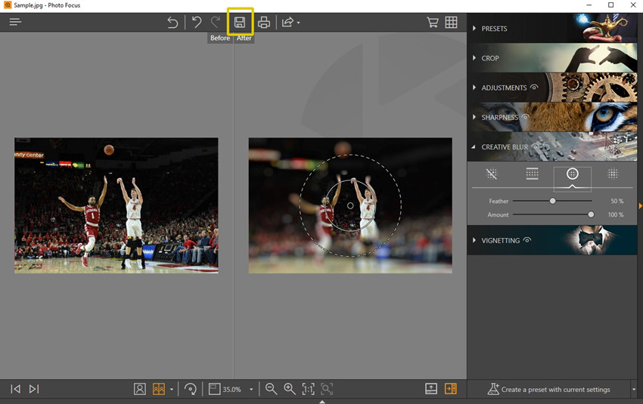Toggle Sharpness visibility eye
This screenshot has height=404, width=643.
pyautogui.click(x=525, y=116)
